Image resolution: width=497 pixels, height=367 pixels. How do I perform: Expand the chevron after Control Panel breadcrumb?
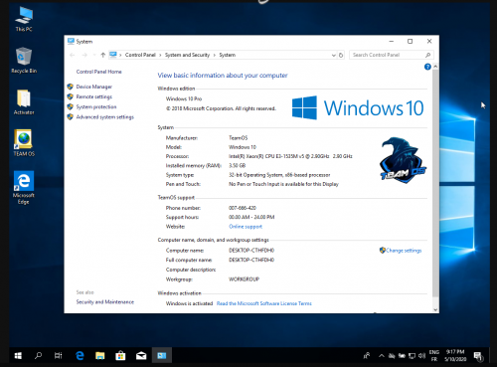tap(160, 55)
